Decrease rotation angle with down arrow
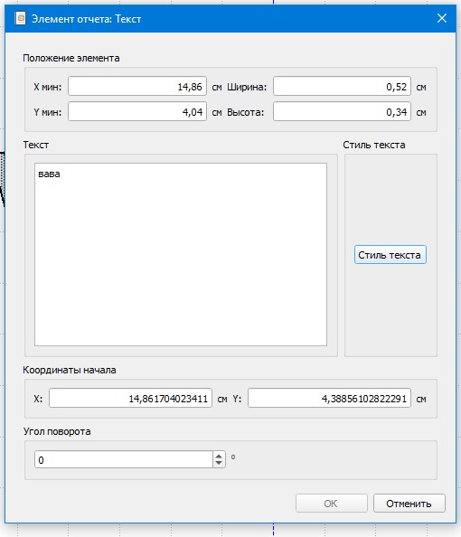Image resolution: width=461 pixels, height=537 pixels. [x=219, y=463]
